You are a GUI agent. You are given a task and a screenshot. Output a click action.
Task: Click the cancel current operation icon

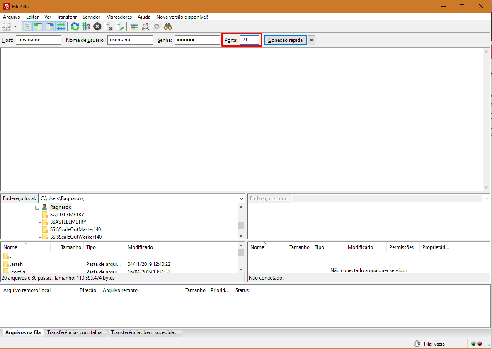click(97, 26)
